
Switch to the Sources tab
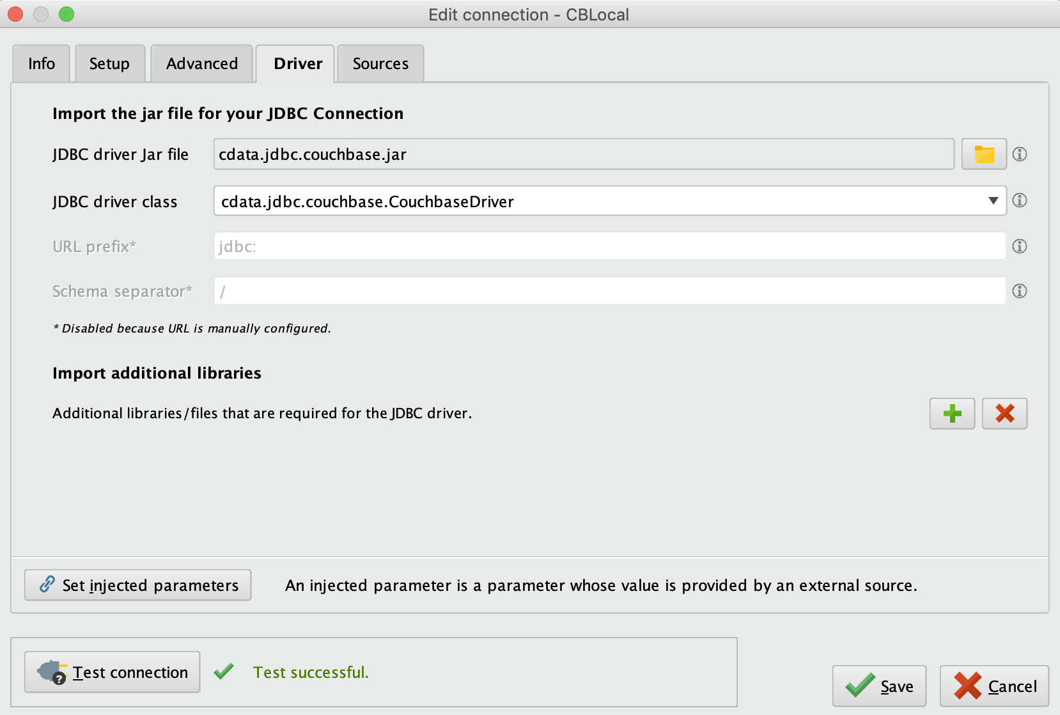(380, 63)
